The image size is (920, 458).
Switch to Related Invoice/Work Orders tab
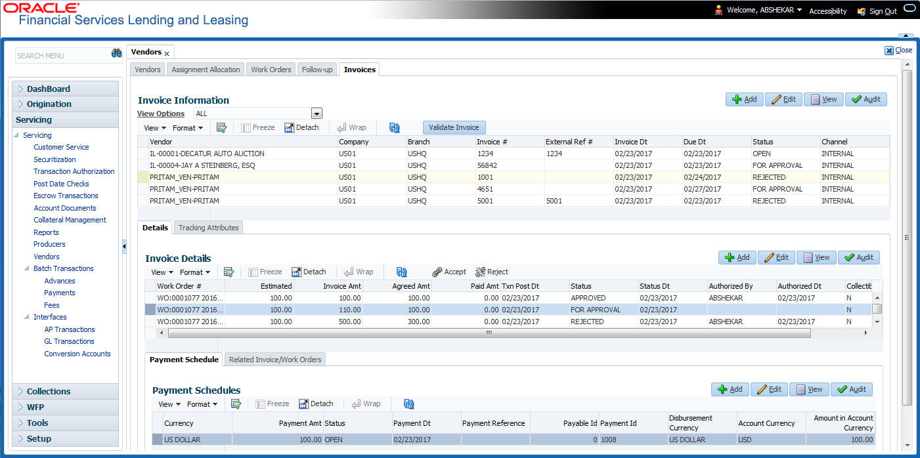[x=274, y=360]
